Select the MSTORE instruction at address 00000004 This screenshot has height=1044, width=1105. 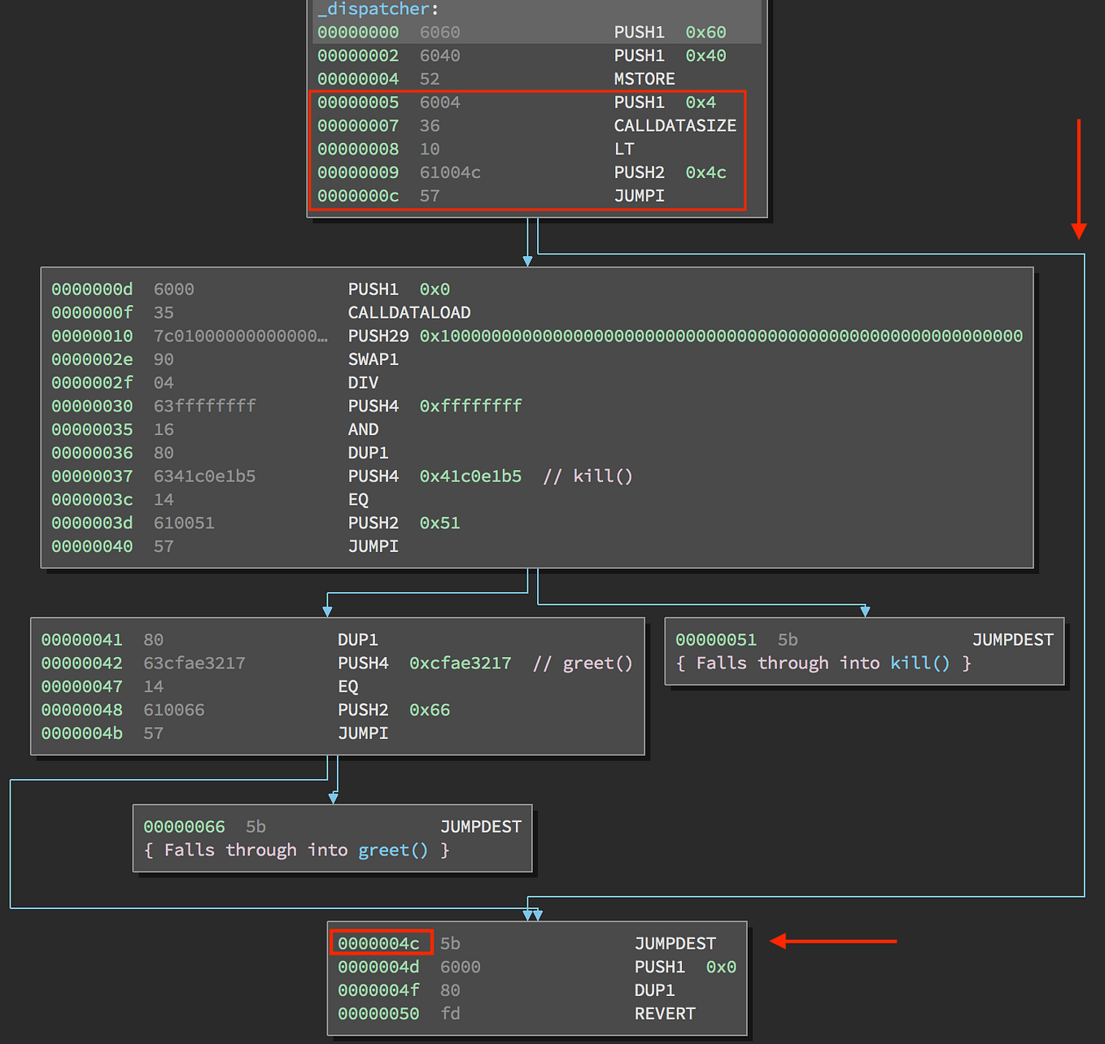click(644, 78)
